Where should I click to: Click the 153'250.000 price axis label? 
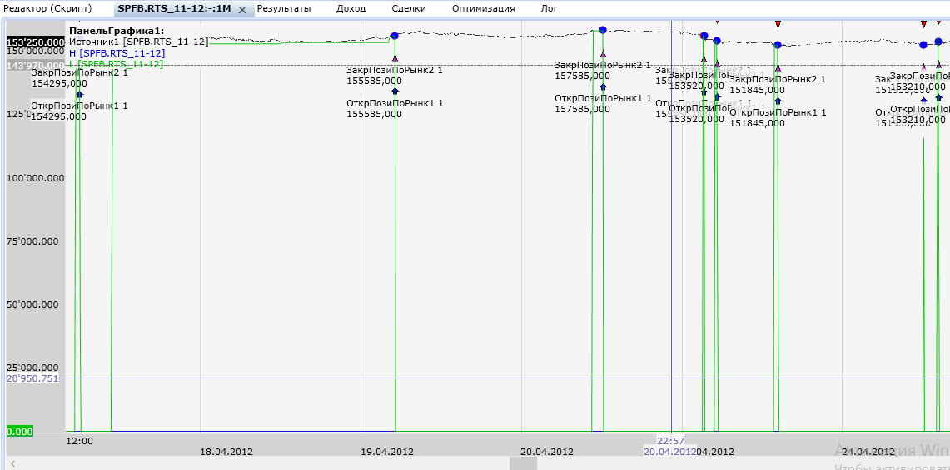point(35,42)
